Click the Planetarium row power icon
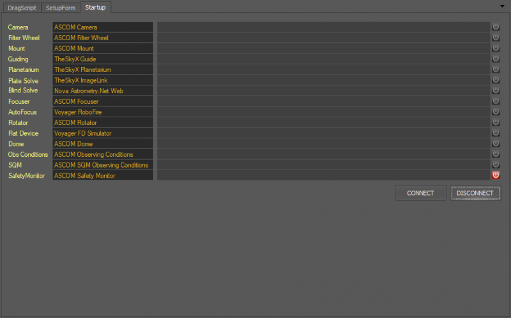511x318 pixels. click(496, 69)
